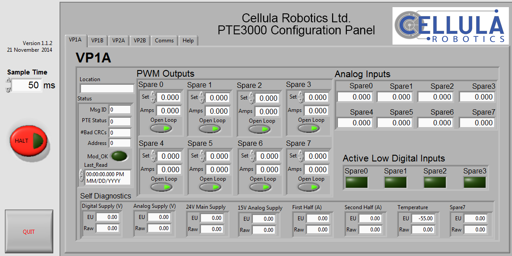This screenshot has height=256, width=512.
Task: Click the Spare 7 Set stepper arrows
Action: click(x=301, y=156)
